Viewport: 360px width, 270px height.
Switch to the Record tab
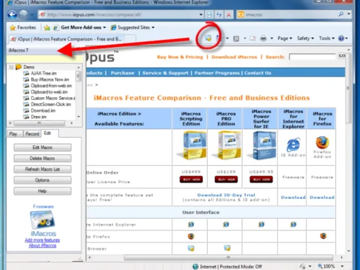pos(32,134)
